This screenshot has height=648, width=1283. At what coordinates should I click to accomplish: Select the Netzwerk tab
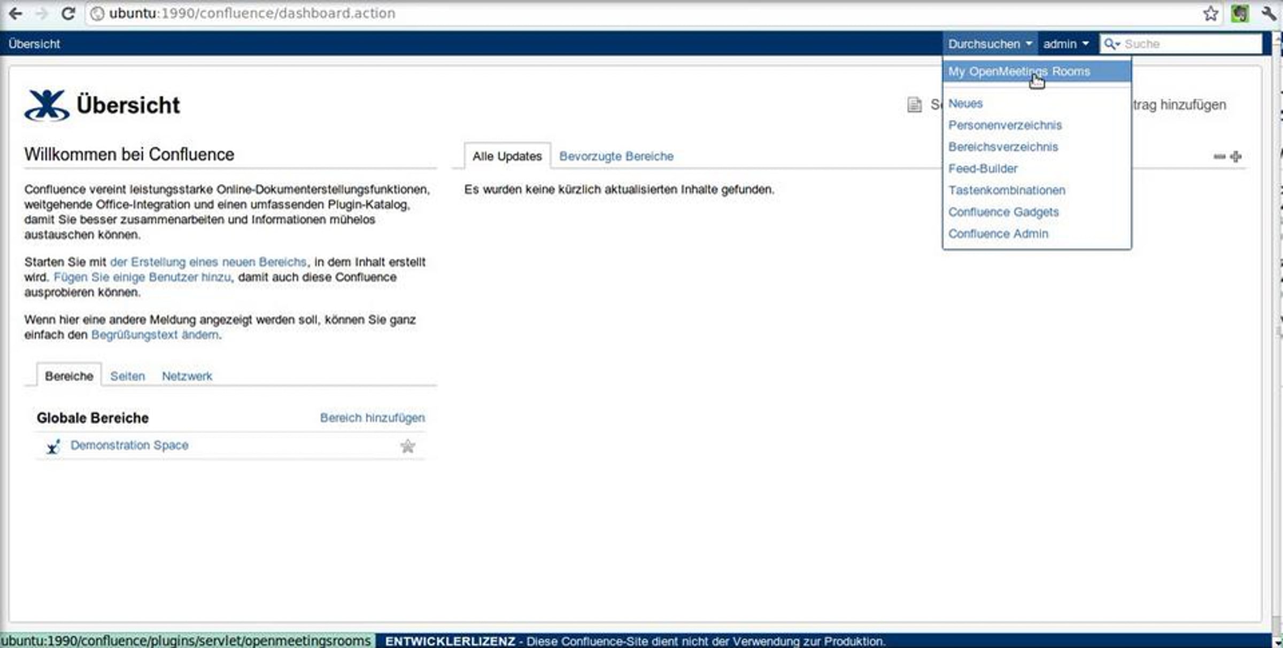point(187,376)
